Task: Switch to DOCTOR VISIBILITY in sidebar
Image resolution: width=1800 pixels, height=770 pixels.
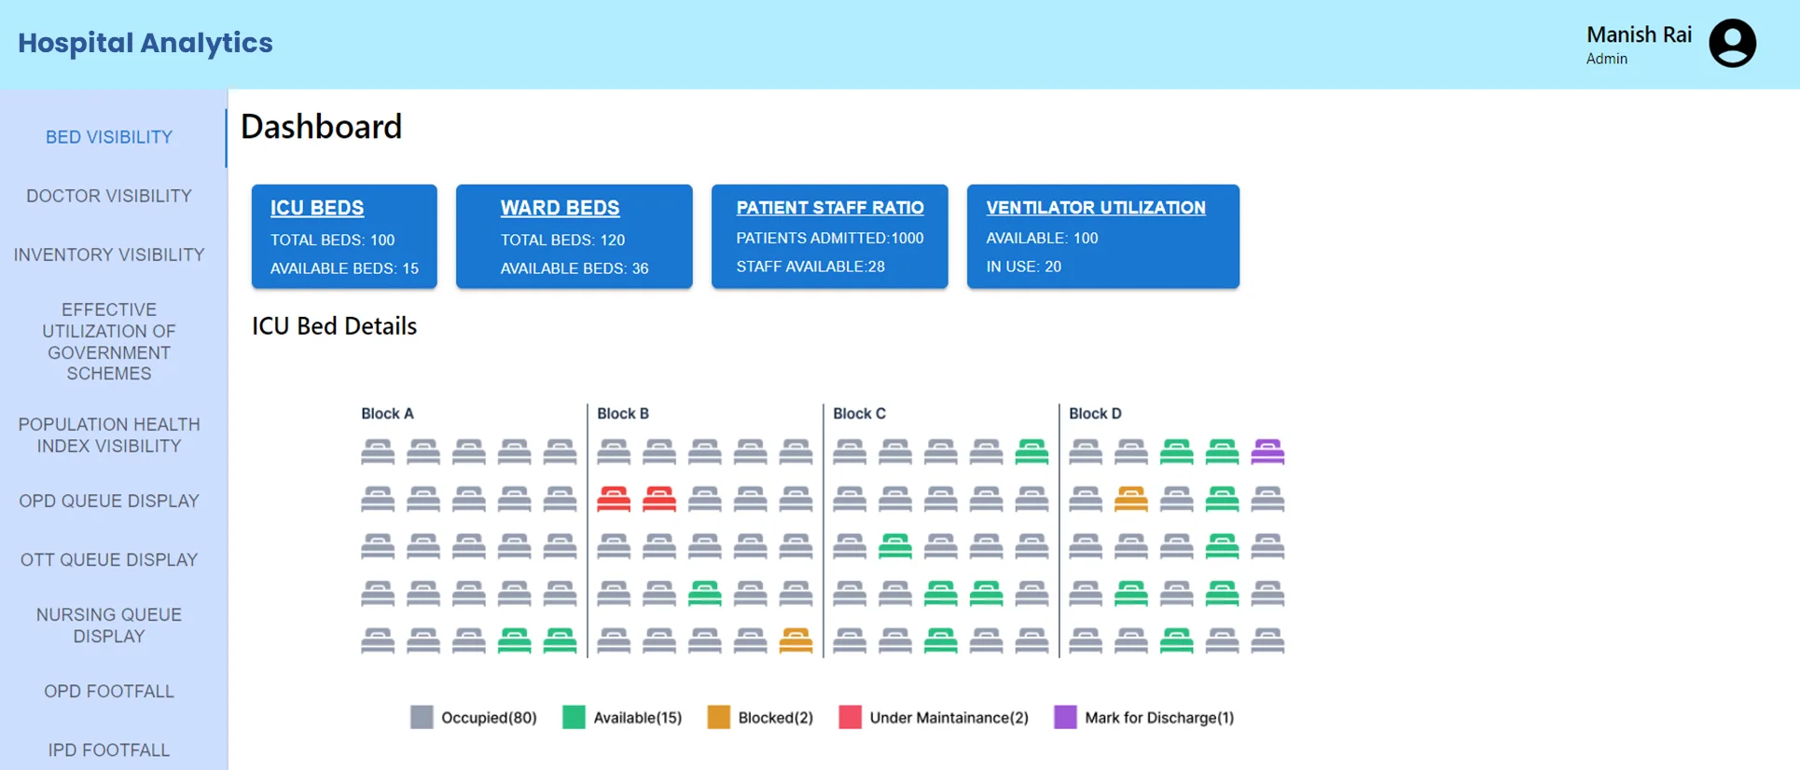Action: point(109,196)
